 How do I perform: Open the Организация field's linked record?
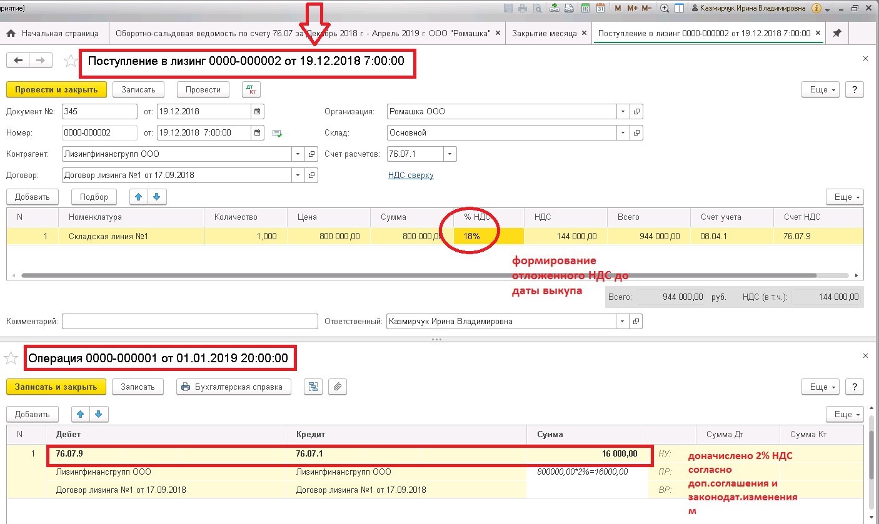pyautogui.click(x=636, y=112)
